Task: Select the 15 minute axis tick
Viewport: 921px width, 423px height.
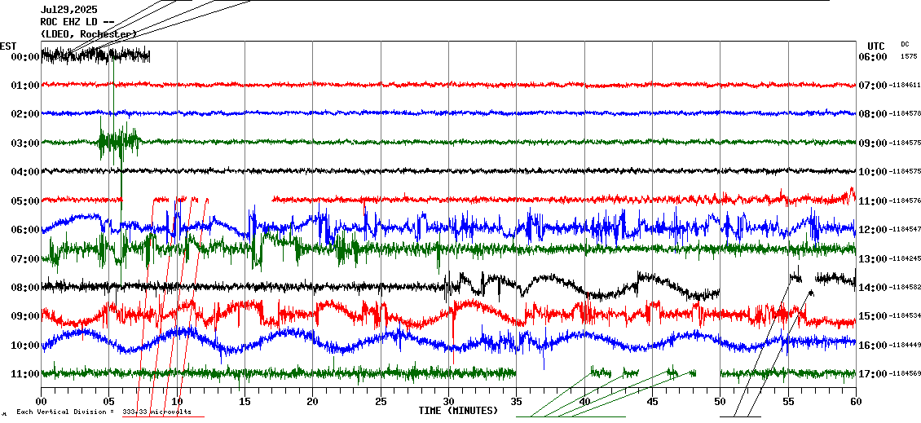Action: (245, 402)
